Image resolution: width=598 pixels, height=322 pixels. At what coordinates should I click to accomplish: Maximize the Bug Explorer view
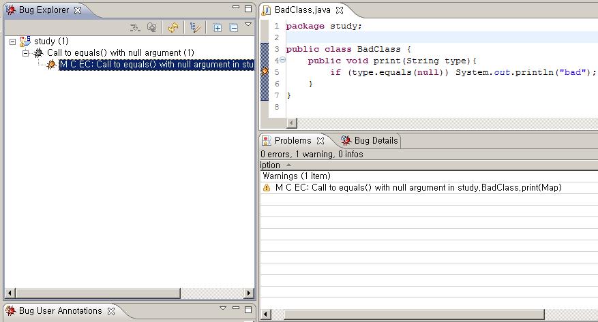point(248,8)
